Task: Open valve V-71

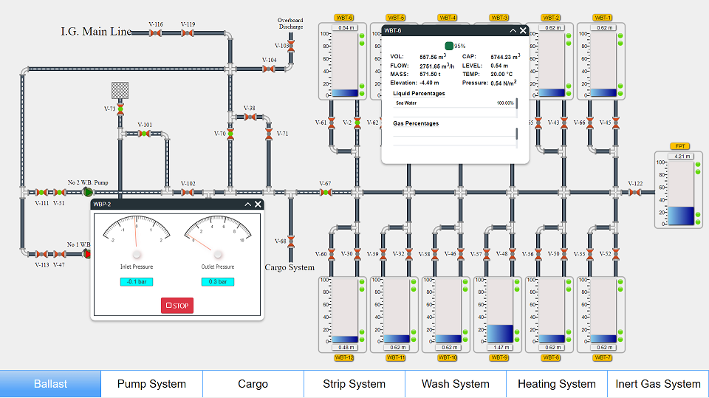Action: coord(269,134)
